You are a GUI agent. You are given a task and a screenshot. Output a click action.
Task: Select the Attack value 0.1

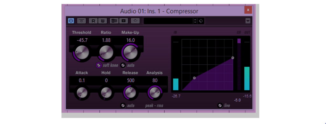coord(82,80)
